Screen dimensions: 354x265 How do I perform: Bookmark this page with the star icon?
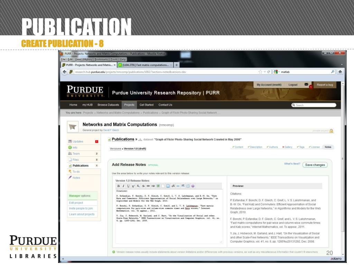point(260,72)
